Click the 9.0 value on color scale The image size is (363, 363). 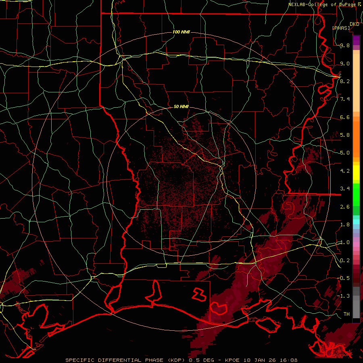coord(345,63)
